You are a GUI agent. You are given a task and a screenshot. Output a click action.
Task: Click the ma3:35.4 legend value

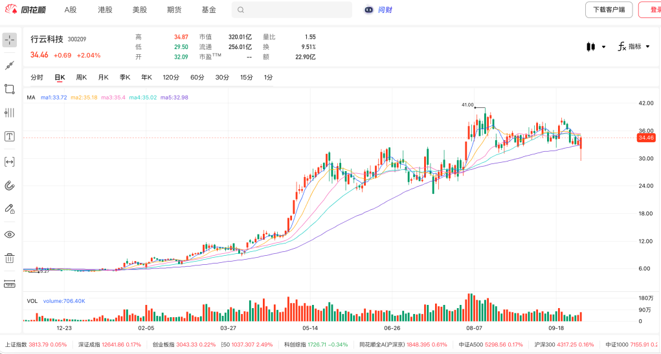point(113,98)
